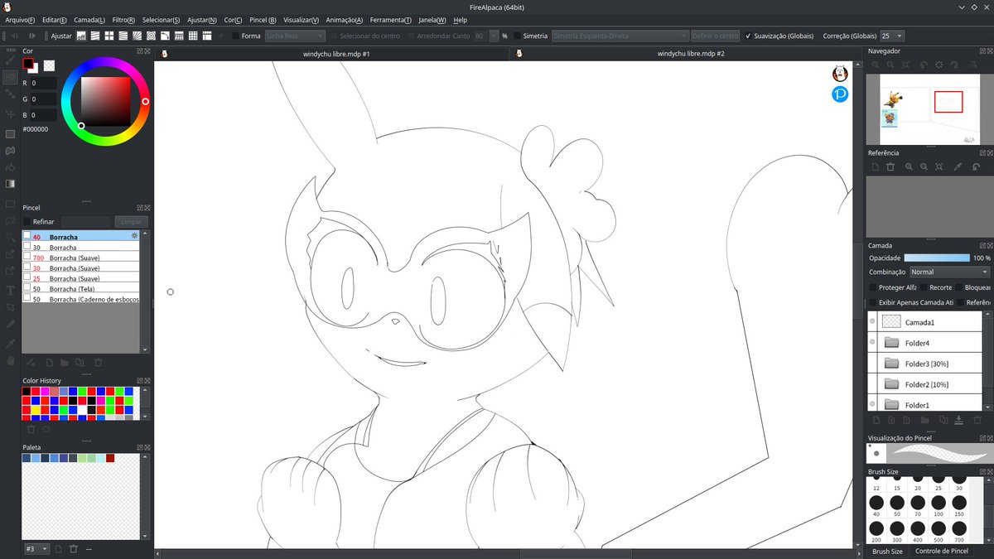Select the Bucket fill tool
This screenshot has width=994, height=559.
(x=11, y=168)
